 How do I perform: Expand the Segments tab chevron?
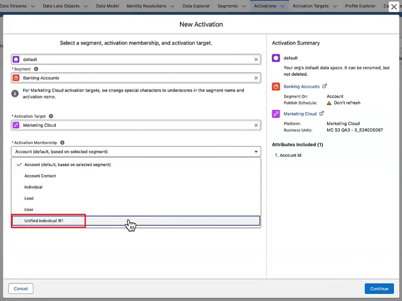tap(244, 6)
